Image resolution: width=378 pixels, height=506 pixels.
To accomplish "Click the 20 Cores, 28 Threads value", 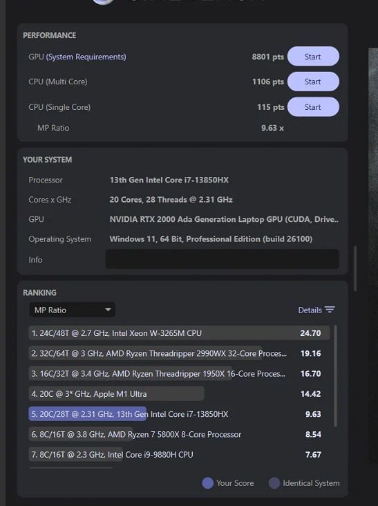I will coord(171,200).
